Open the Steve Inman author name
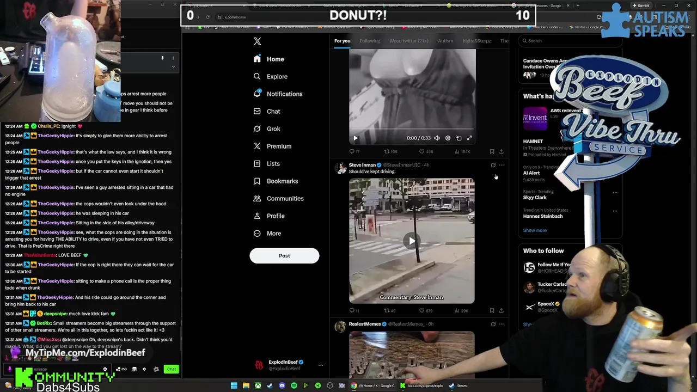Image resolution: width=697 pixels, height=392 pixels. tap(362, 165)
